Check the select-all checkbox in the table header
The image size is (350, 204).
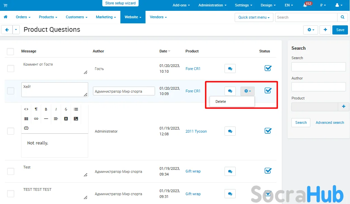pyautogui.click(x=11, y=51)
